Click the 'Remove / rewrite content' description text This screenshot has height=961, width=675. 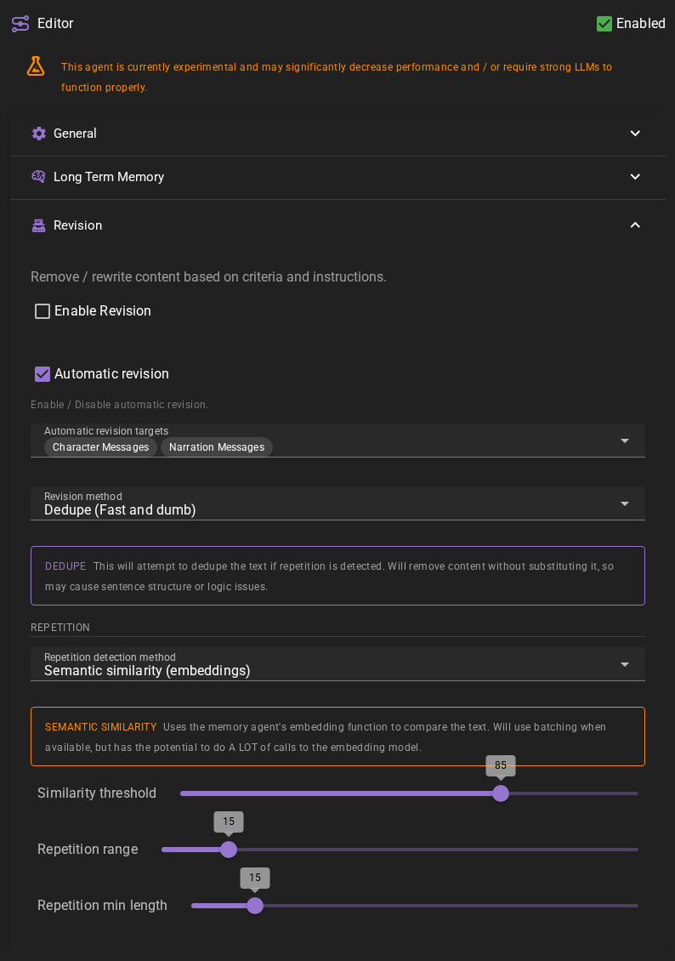[208, 277]
